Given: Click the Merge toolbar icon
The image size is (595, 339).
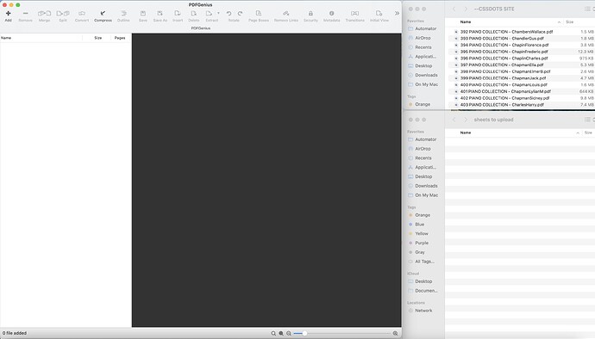Looking at the screenshot, I should [x=44, y=15].
